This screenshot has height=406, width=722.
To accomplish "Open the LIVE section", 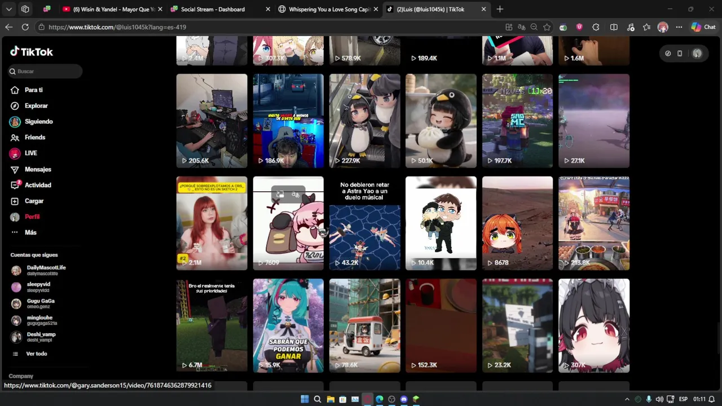I will [30, 153].
